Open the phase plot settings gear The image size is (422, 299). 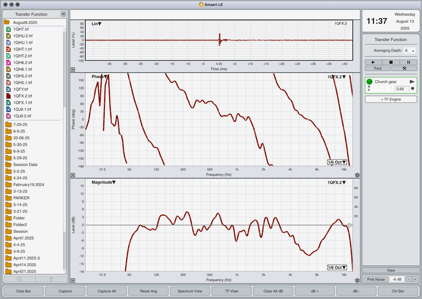point(357,175)
